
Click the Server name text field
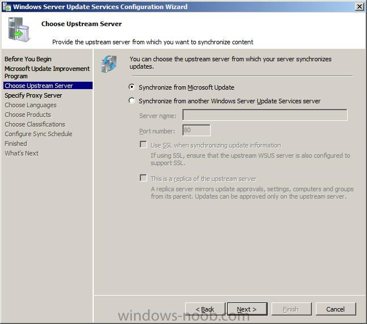(x=265, y=115)
